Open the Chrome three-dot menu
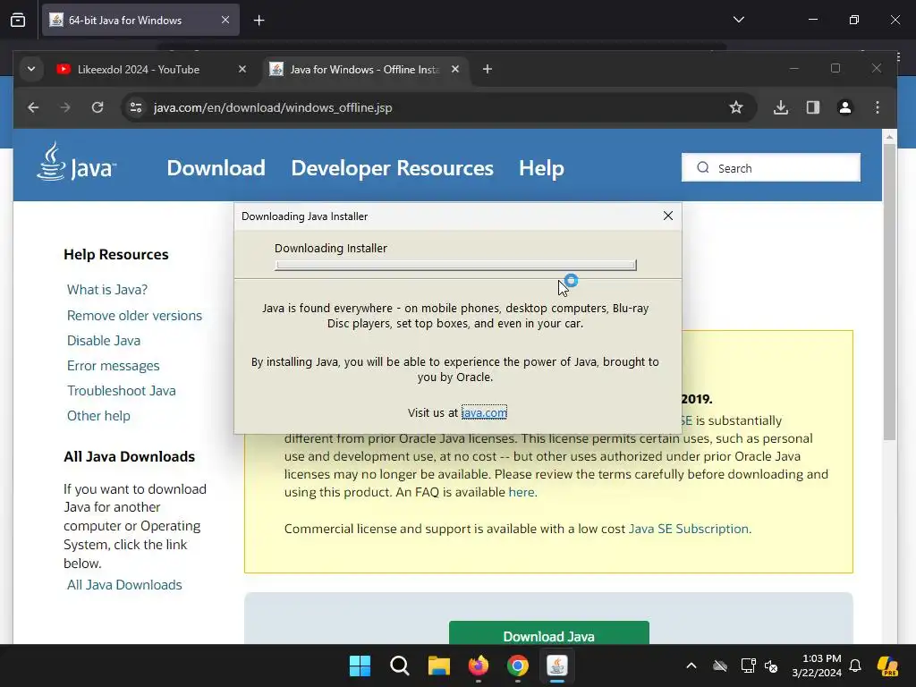 pyautogui.click(x=877, y=107)
